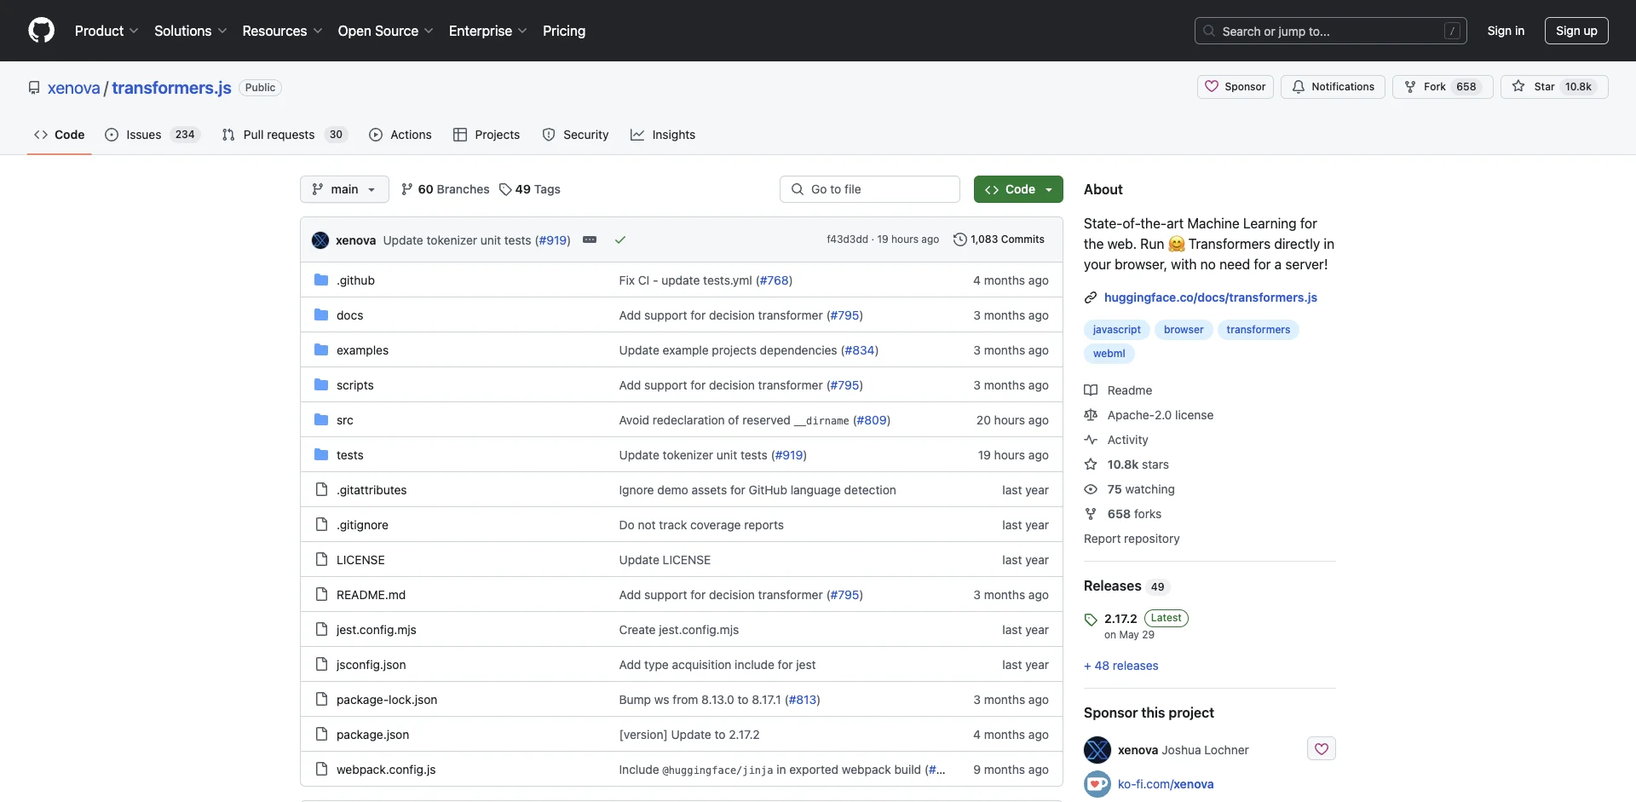Viewport: 1636px width, 802px height.
Task: Click + 48 releases link
Action: [x=1121, y=666]
